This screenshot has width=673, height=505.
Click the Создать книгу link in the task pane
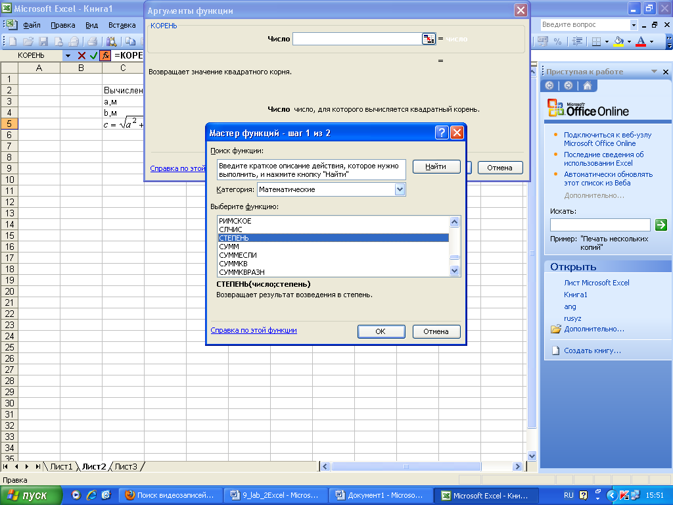click(x=592, y=350)
